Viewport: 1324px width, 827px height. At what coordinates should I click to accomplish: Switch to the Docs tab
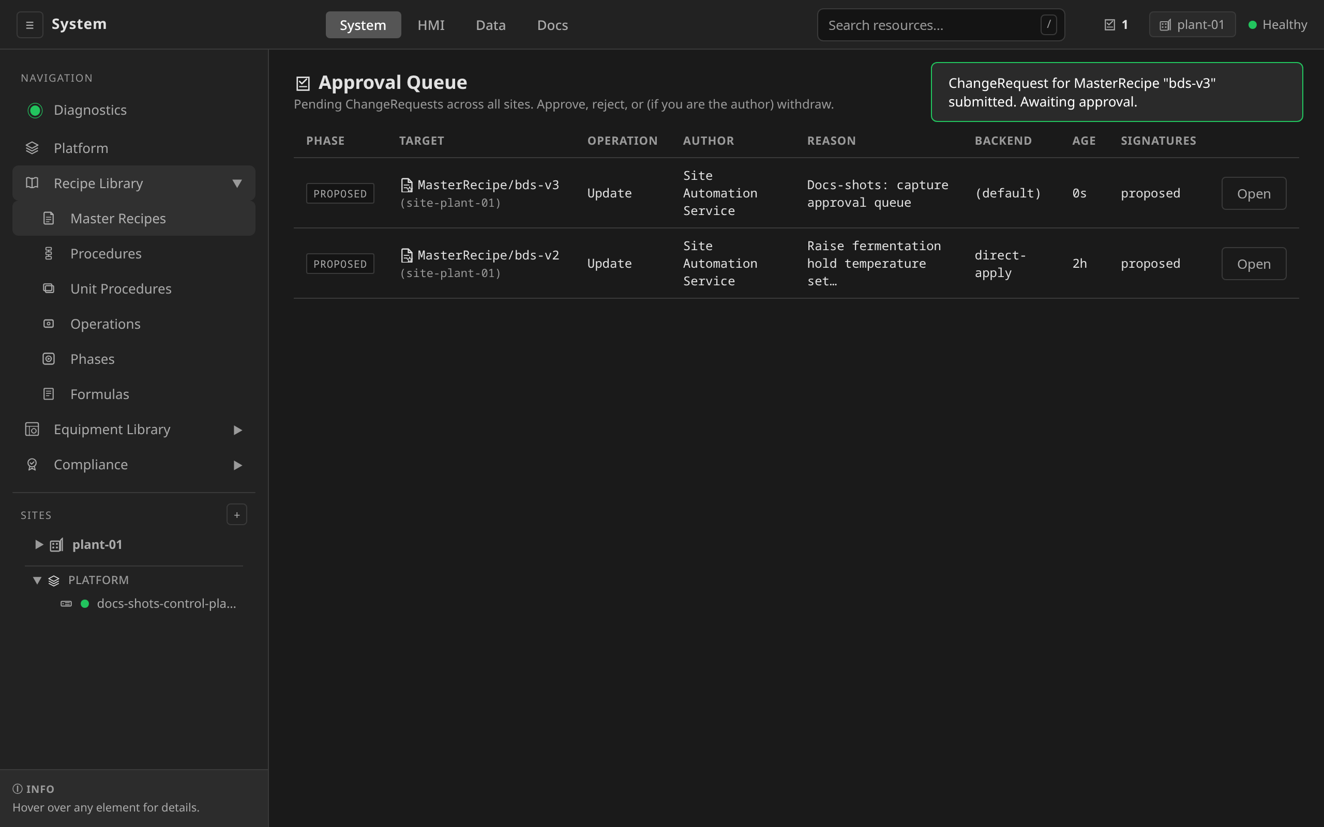click(x=552, y=25)
